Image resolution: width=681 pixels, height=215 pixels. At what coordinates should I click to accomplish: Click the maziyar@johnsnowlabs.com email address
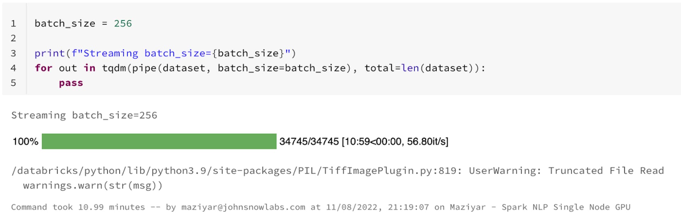[243, 207]
